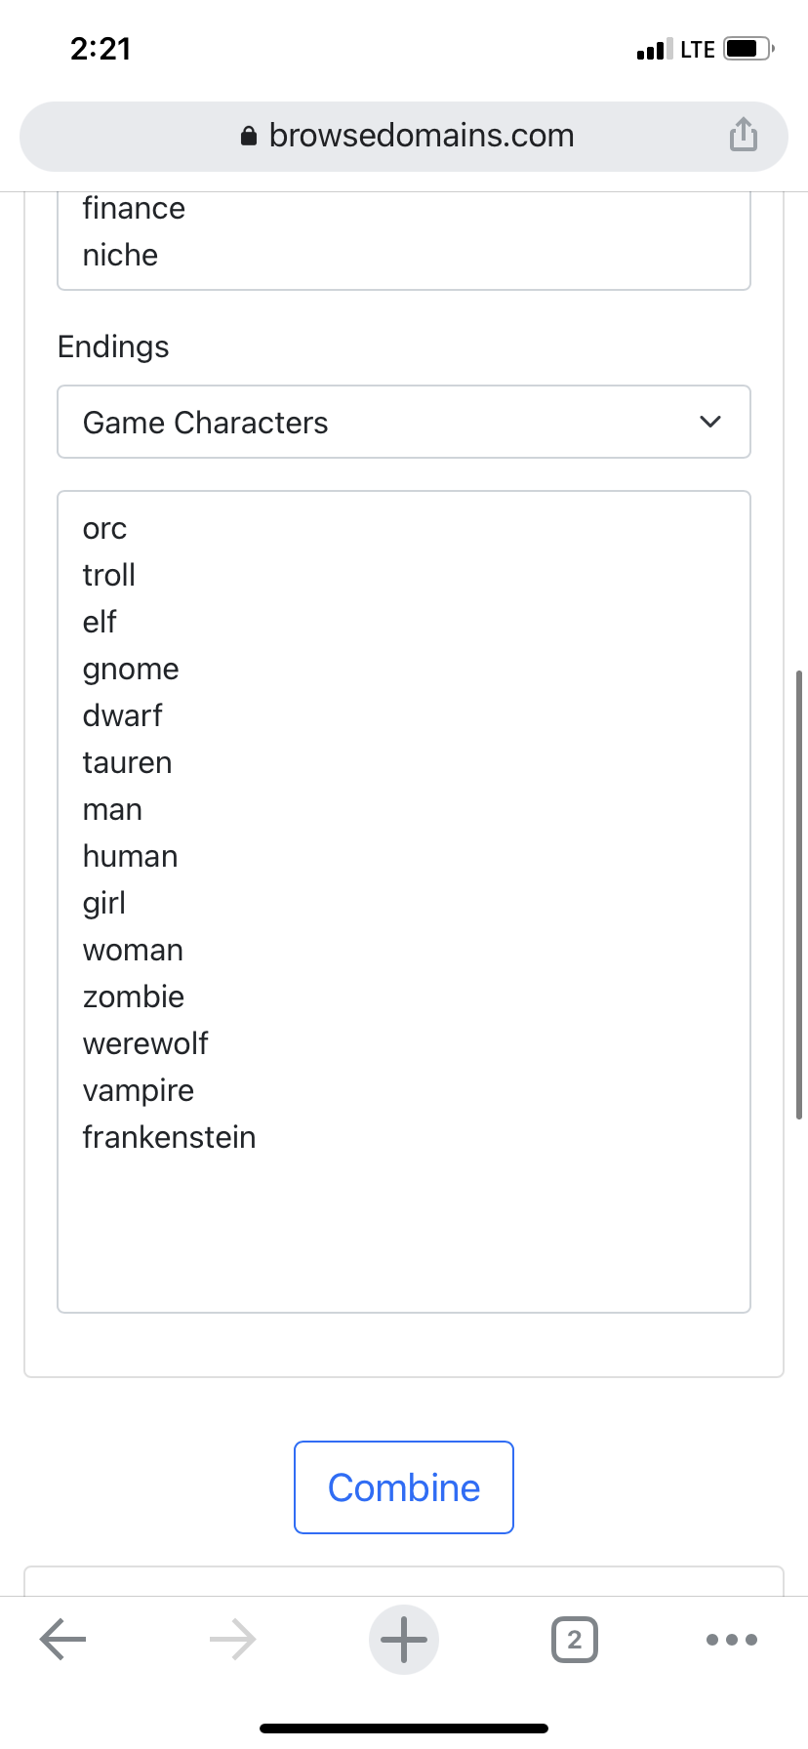This screenshot has height=1749, width=808.
Task: Tap "zombie" in the character list
Action: point(134,996)
